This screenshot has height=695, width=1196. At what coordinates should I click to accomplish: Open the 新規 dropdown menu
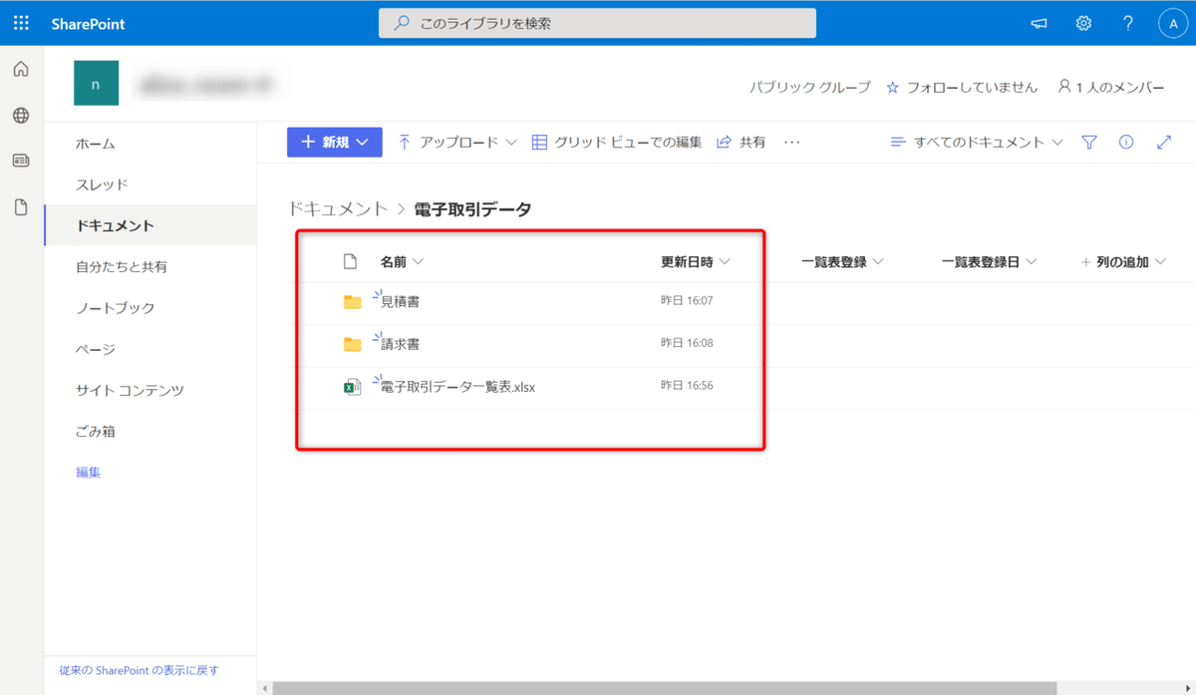pos(334,142)
